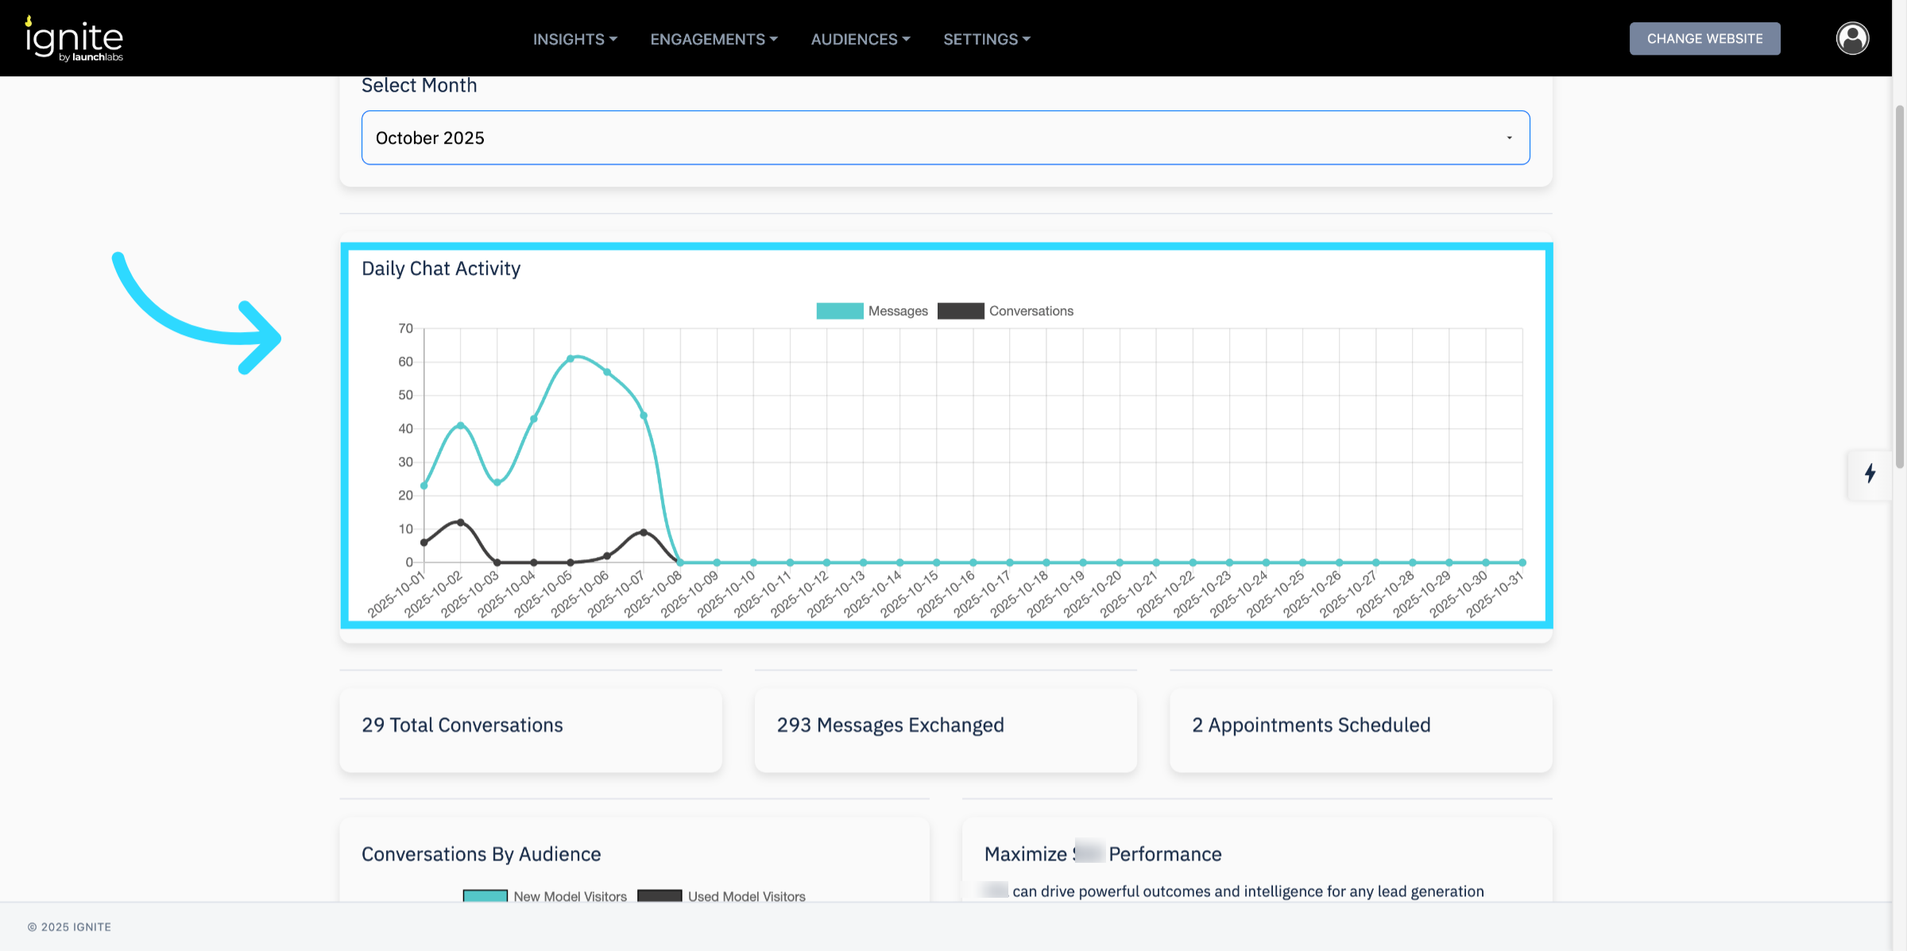The image size is (1907, 951).
Task: Open the Select Month dropdown
Action: [945, 137]
